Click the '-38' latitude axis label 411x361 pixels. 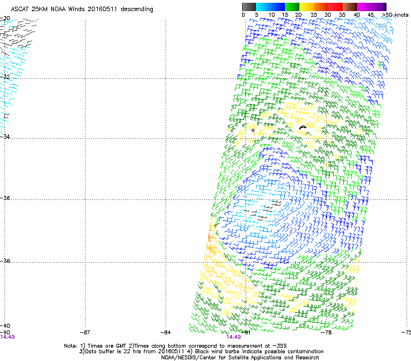coord(5,261)
